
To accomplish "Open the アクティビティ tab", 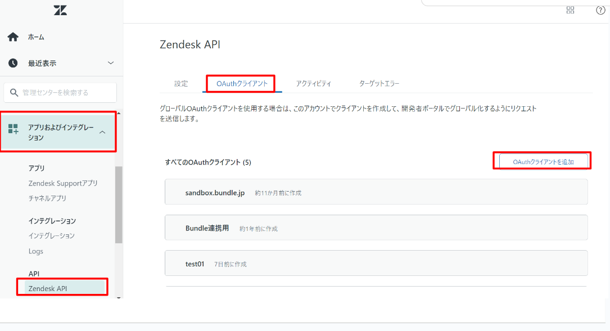I will [x=314, y=84].
